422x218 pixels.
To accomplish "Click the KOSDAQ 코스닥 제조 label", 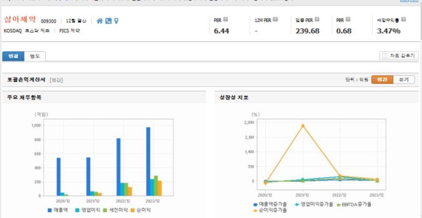I will (27, 31).
